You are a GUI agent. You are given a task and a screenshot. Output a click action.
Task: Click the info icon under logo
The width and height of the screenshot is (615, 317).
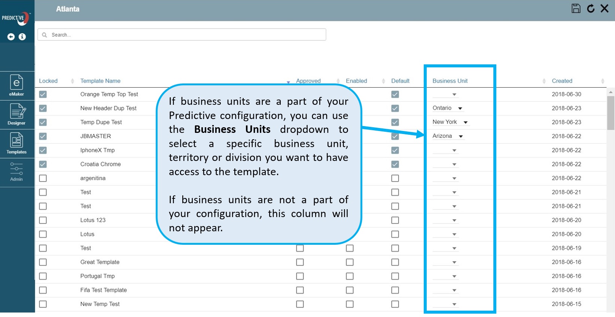[x=22, y=37]
